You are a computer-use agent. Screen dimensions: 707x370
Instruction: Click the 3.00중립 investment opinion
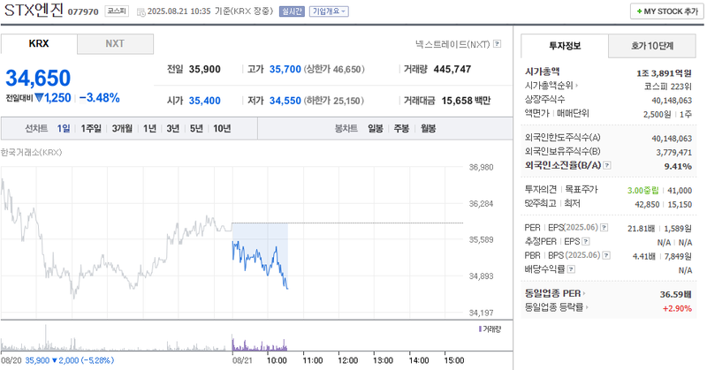pyautogui.click(x=642, y=191)
